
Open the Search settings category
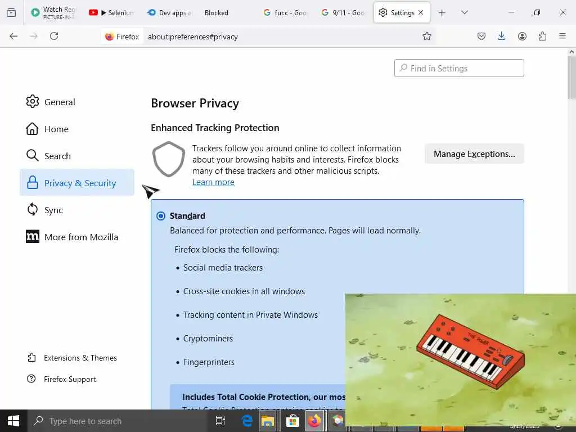pyautogui.click(x=77, y=156)
